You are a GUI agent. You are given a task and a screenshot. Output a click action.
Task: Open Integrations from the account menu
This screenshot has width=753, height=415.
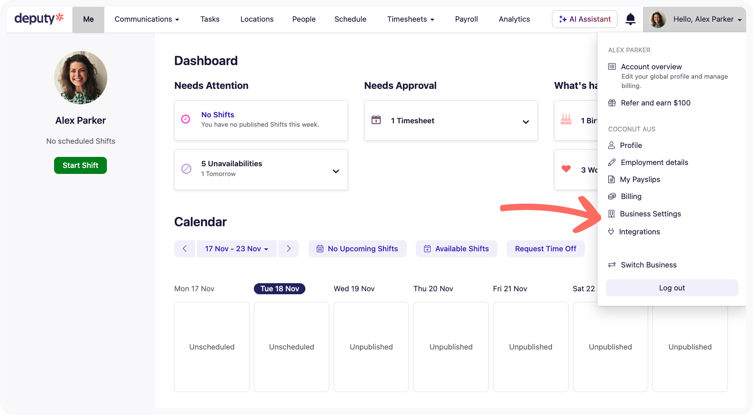(640, 231)
